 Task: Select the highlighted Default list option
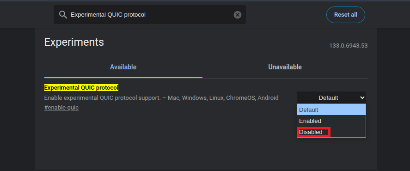(331, 110)
